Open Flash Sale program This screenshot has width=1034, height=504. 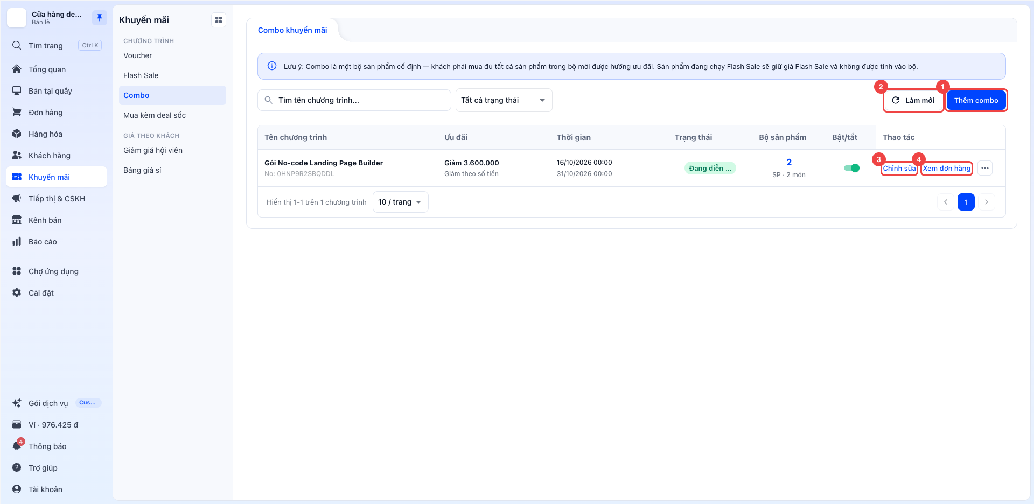click(x=172, y=75)
